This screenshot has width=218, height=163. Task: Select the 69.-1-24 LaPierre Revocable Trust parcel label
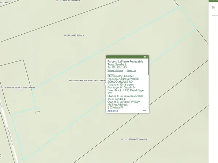(18, 87)
